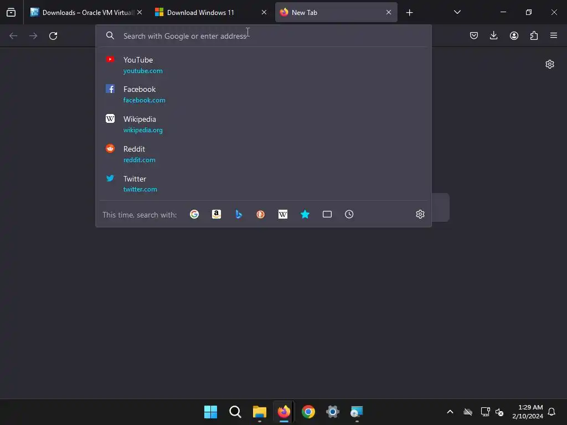Save to Pocket icon in toolbar
567x425 pixels.
tap(474, 35)
